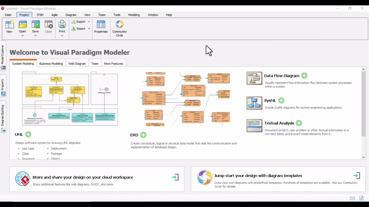Image resolution: width=369 pixels, height=207 pixels.
Task: Expand the Export dropdown arrow
Action: tap(89, 22)
